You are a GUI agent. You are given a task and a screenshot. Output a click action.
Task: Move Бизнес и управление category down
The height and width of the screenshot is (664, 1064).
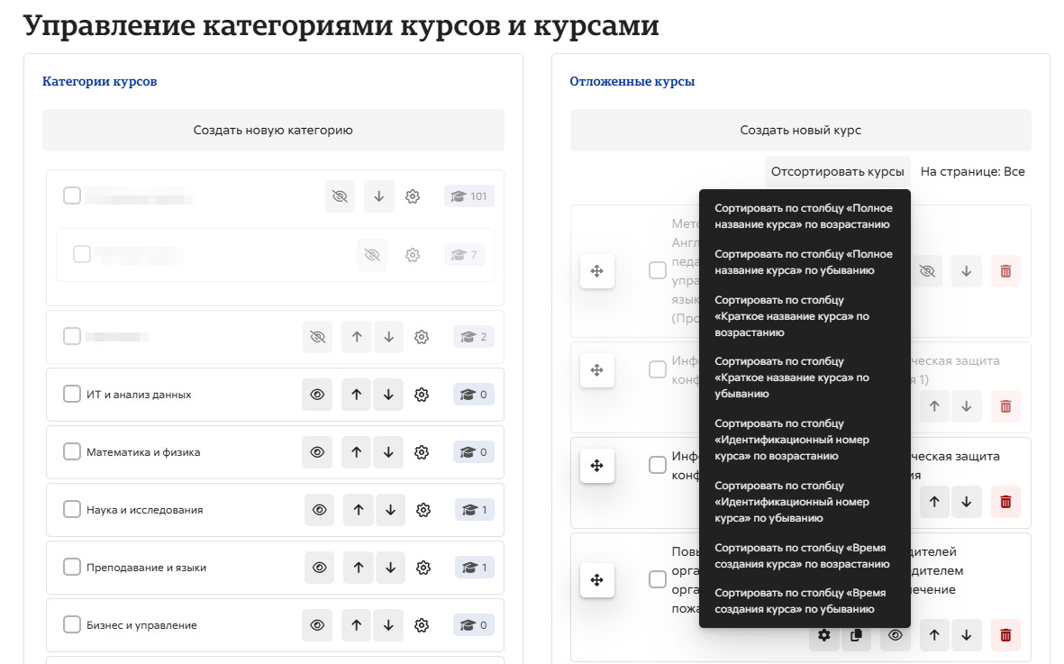click(x=388, y=625)
